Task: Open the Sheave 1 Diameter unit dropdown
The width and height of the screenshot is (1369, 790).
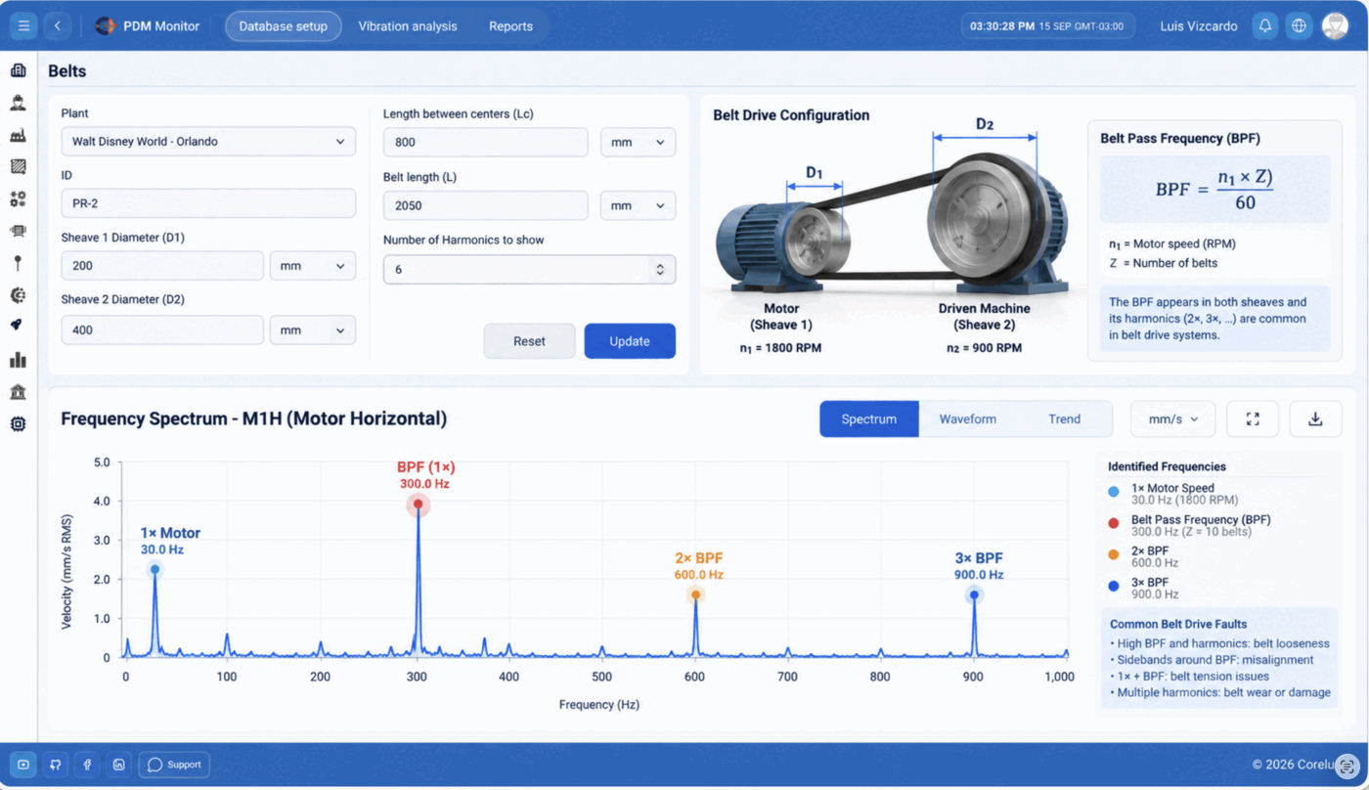Action: (313, 266)
